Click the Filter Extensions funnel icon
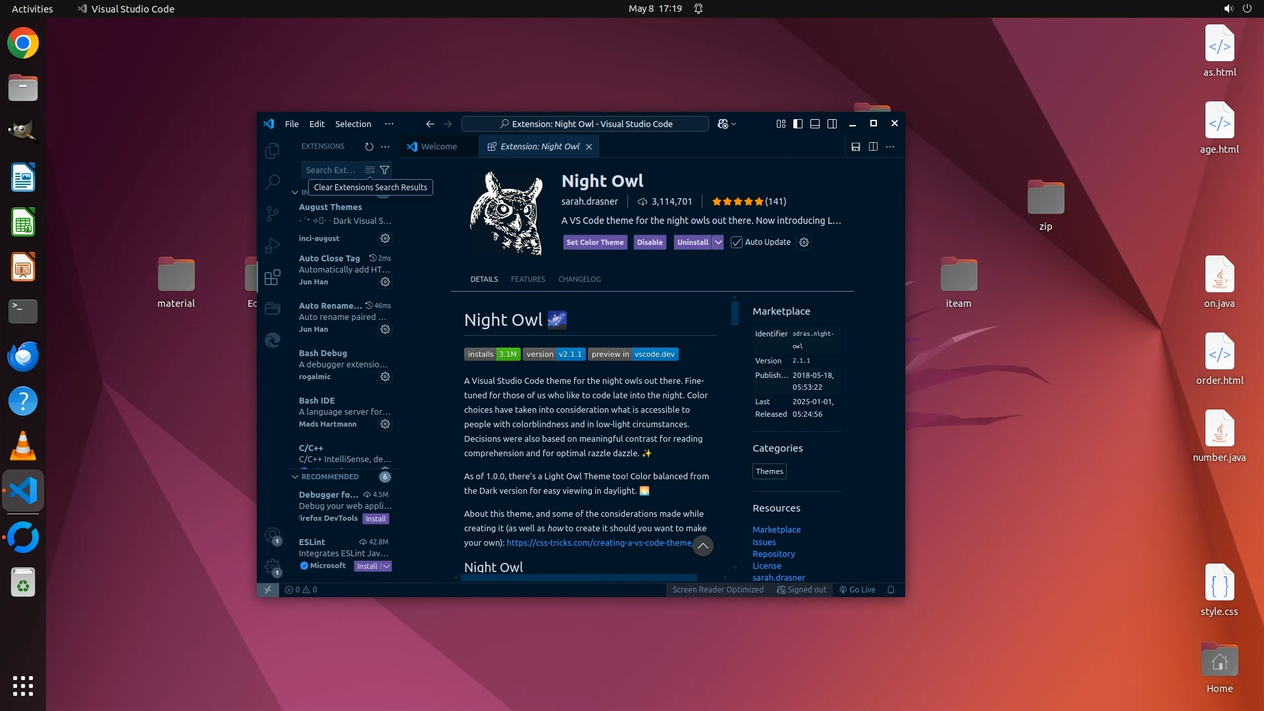This screenshot has height=711, width=1264. 384,170
